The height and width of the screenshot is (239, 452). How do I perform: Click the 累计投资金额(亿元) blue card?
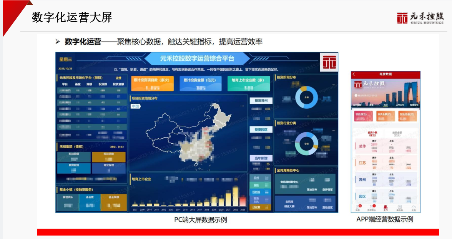pyautogui.click(x=200, y=83)
